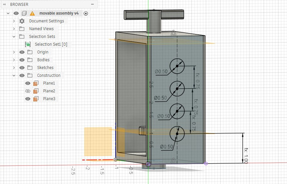Select the top circle's Ø0.50 dimension

[161, 71]
